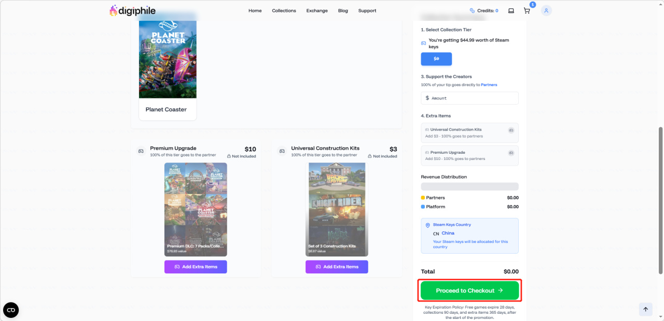Open the Support page

[x=367, y=10]
